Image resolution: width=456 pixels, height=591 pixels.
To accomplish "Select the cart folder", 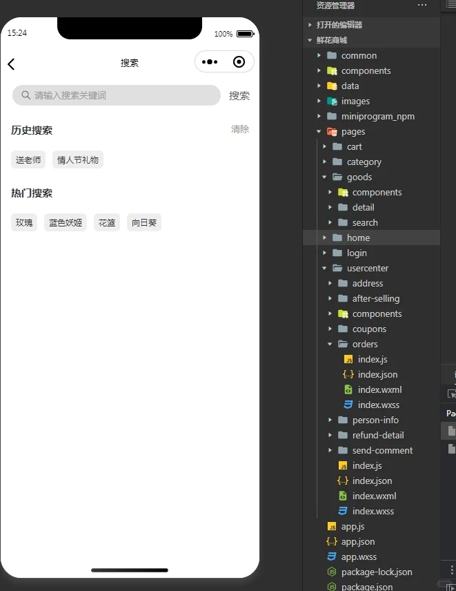I will (x=371, y=146).
